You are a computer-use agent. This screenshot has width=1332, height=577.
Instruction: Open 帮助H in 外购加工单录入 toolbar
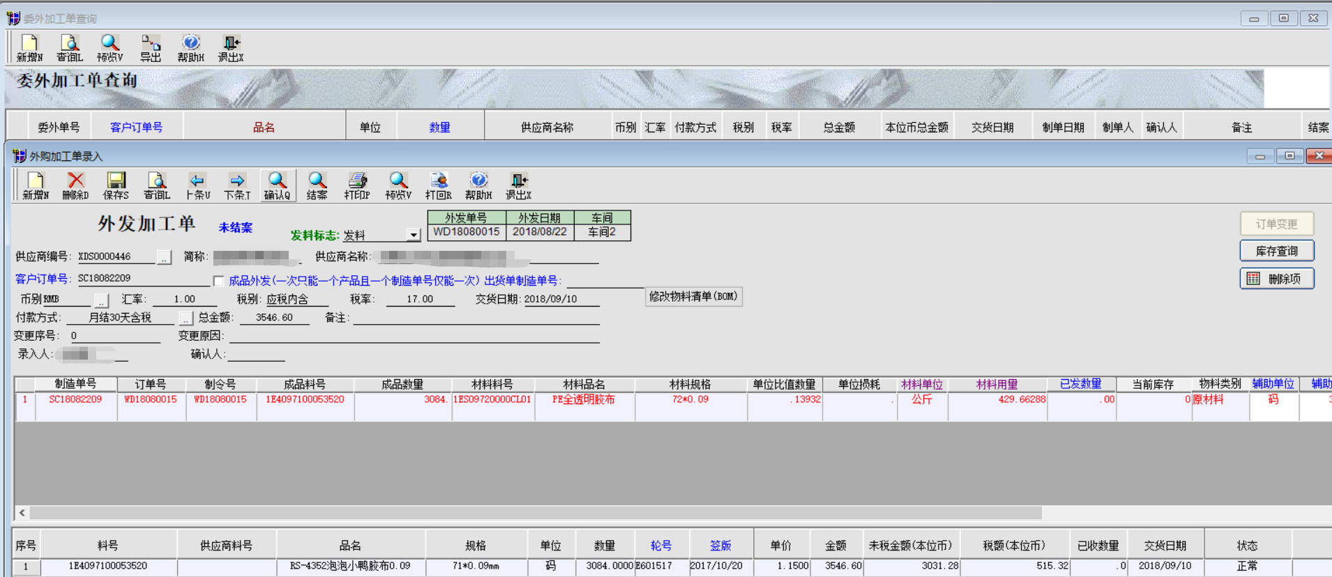478,186
